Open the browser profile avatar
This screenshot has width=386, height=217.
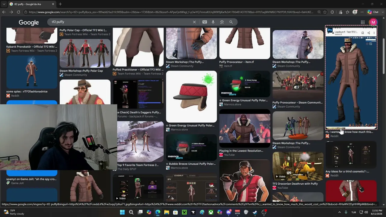tap(355, 12)
